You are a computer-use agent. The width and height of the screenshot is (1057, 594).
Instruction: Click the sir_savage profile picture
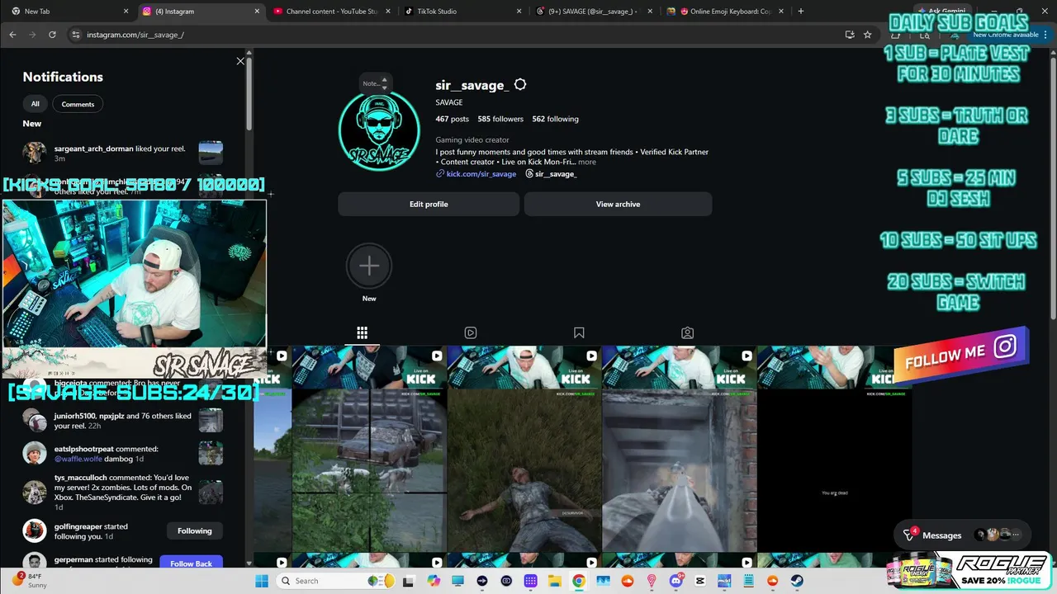pyautogui.click(x=379, y=130)
